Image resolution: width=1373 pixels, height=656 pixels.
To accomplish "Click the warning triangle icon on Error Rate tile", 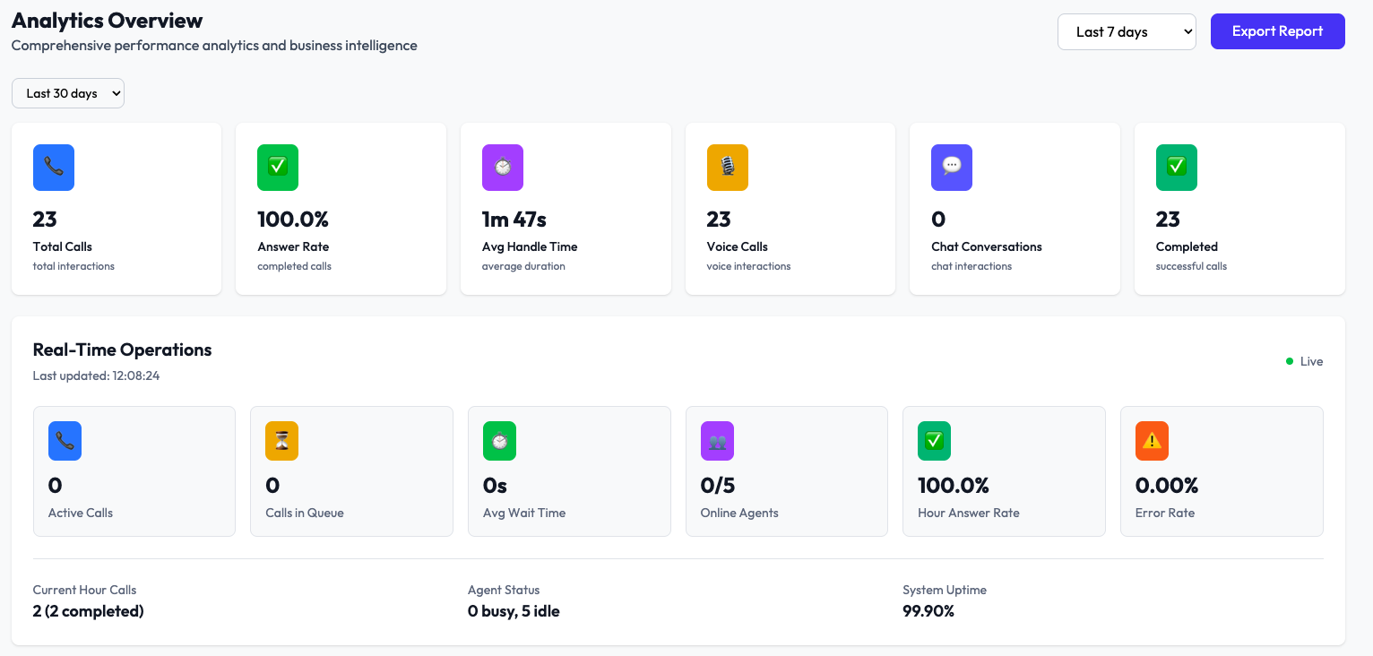I will [x=1153, y=441].
